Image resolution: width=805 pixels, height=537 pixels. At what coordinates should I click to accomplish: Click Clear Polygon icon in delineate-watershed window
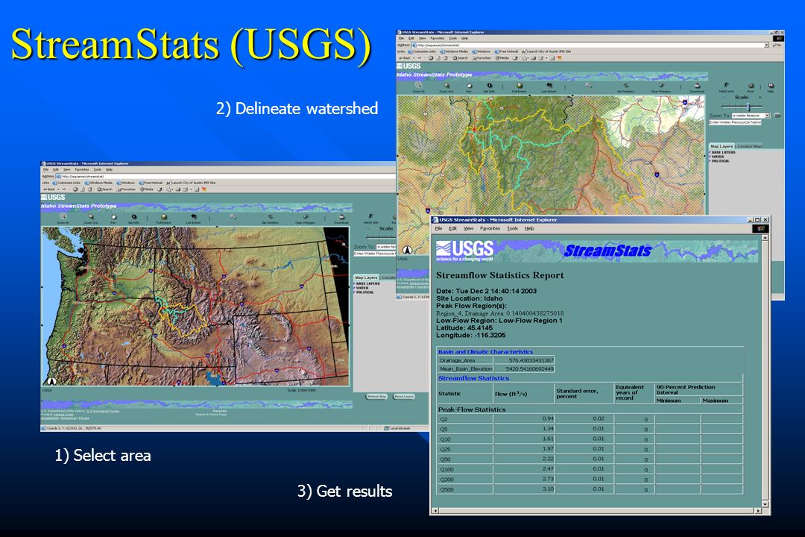660,87
